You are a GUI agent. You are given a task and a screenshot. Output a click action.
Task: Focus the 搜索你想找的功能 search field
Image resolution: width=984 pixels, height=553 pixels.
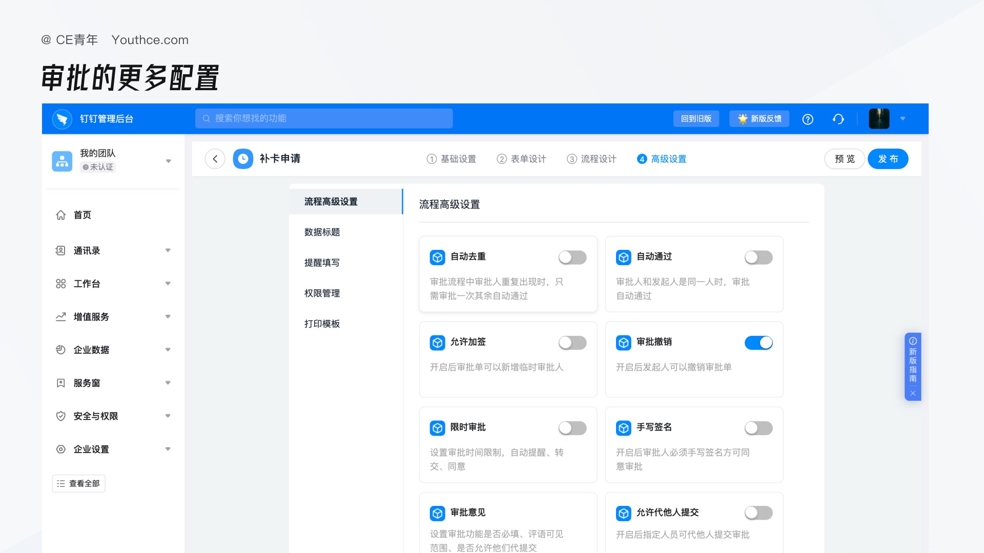tap(324, 119)
